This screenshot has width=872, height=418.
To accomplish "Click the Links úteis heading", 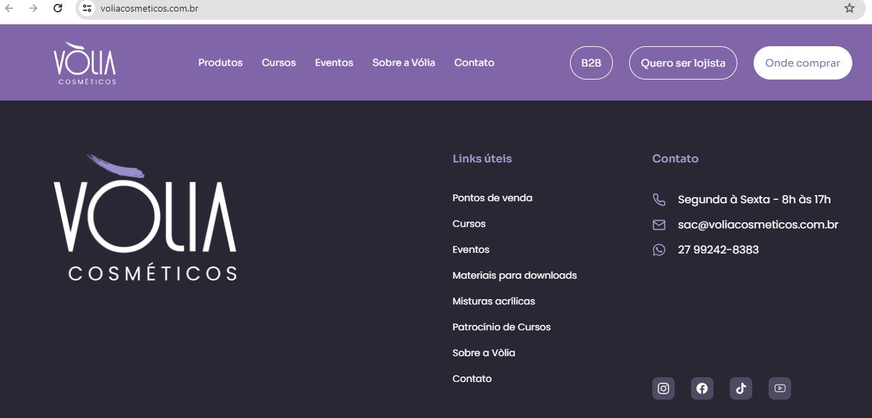I will coord(482,158).
